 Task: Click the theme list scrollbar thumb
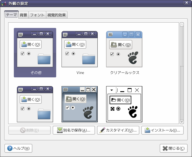182,46
